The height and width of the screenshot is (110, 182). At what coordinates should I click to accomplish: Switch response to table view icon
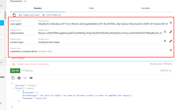tap(31, 78)
